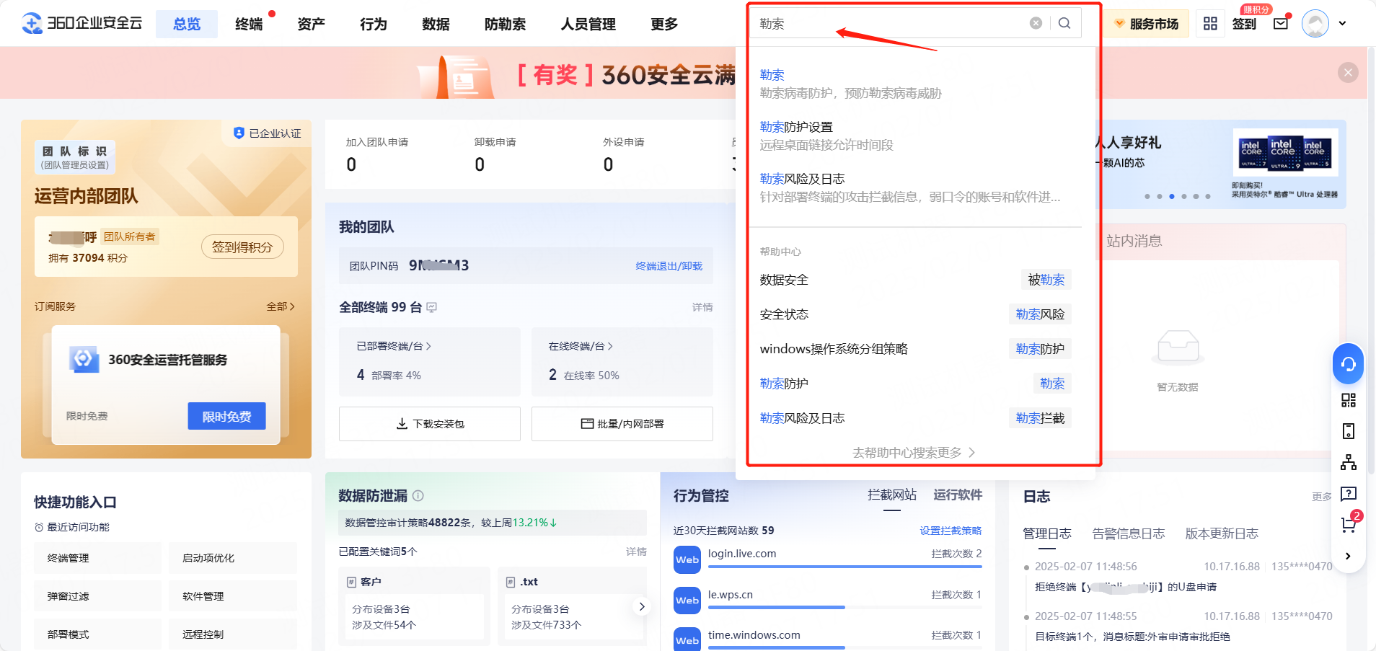Image resolution: width=1376 pixels, height=651 pixels.
Task: Open the shopping cart sidebar icon
Action: pyautogui.click(x=1349, y=524)
